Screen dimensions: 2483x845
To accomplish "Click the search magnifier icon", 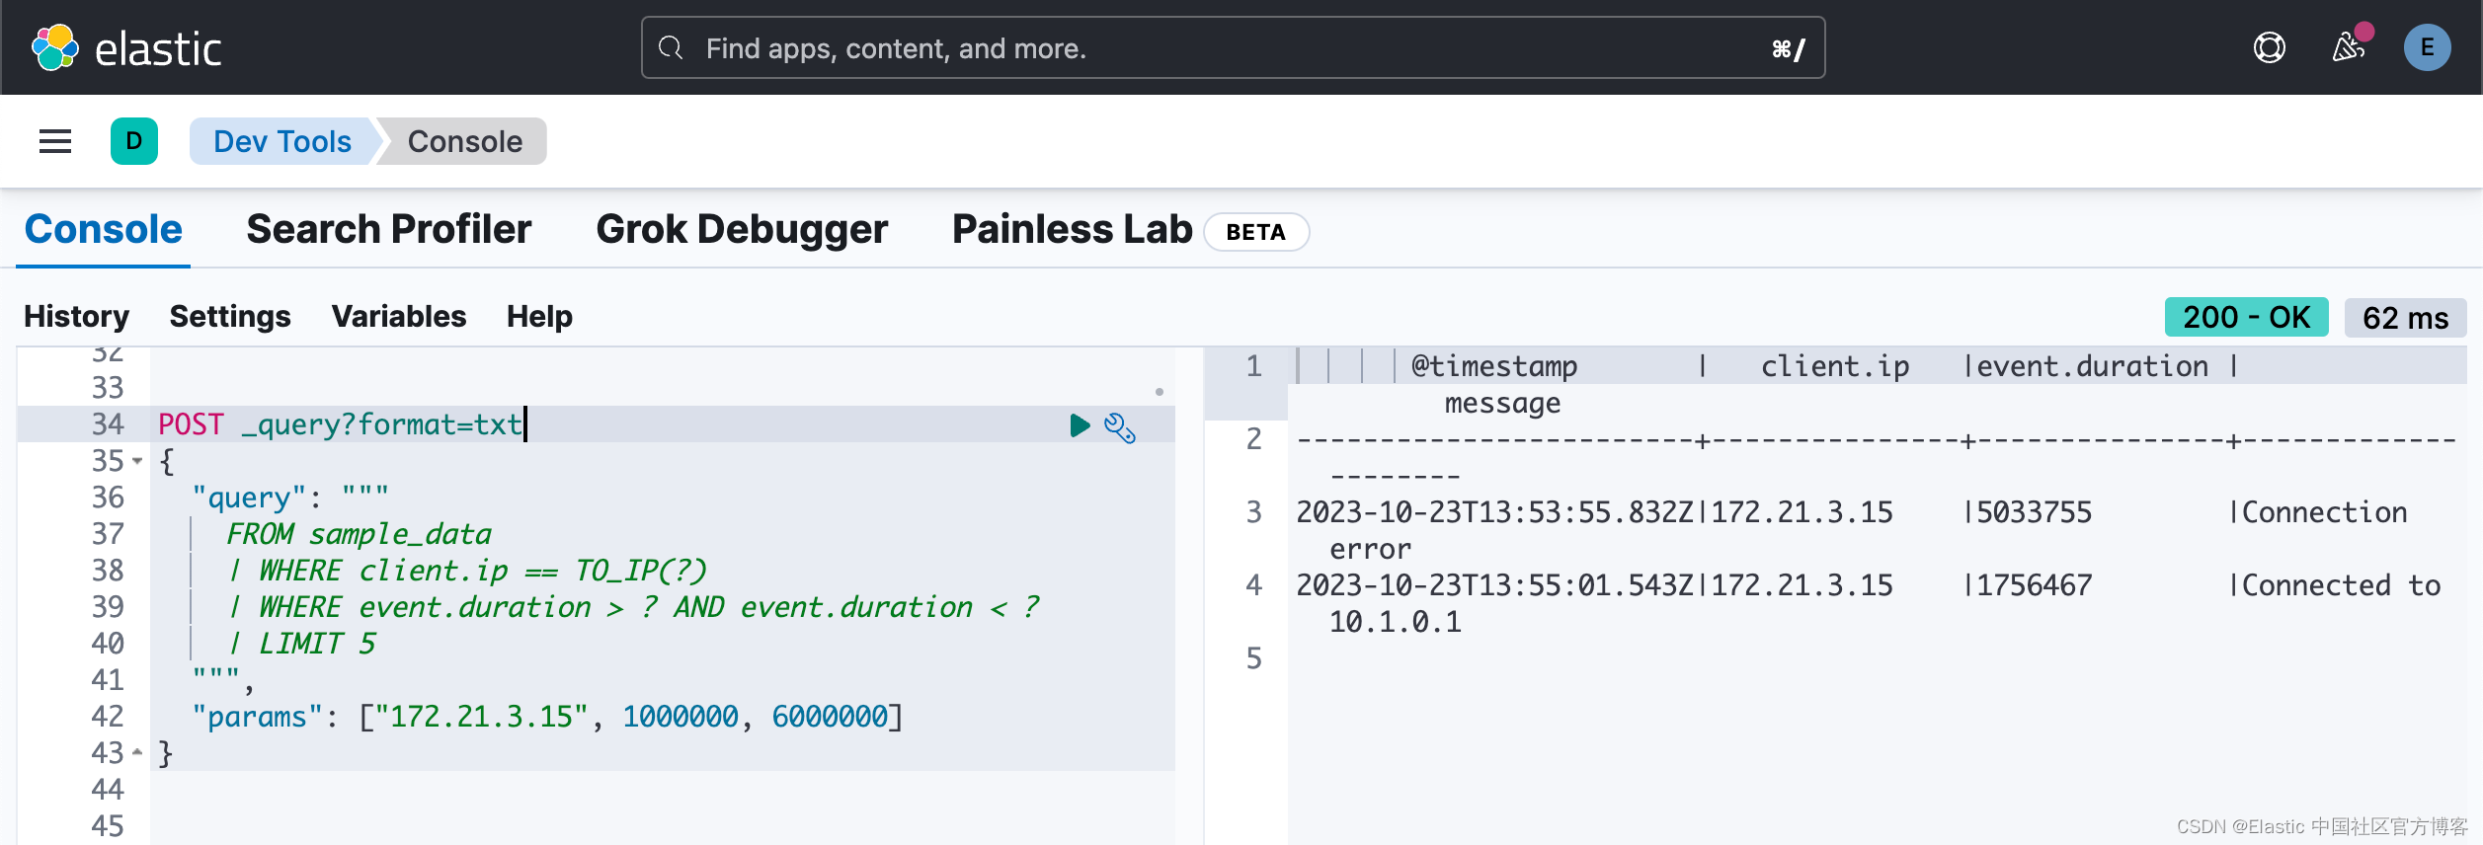I will pos(671,47).
